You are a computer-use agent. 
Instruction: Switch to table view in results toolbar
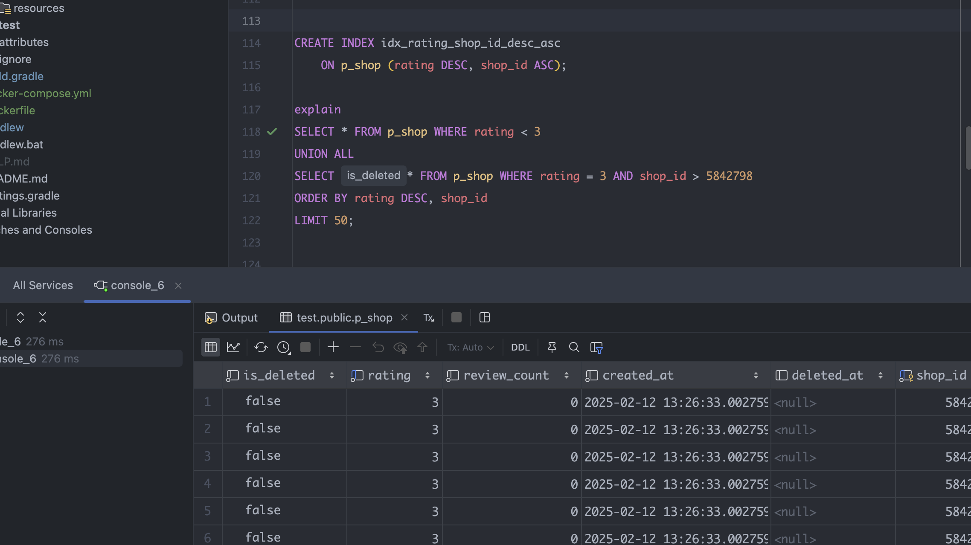[x=210, y=347]
